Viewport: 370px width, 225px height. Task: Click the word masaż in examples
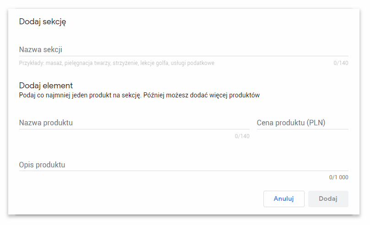[54, 63]
